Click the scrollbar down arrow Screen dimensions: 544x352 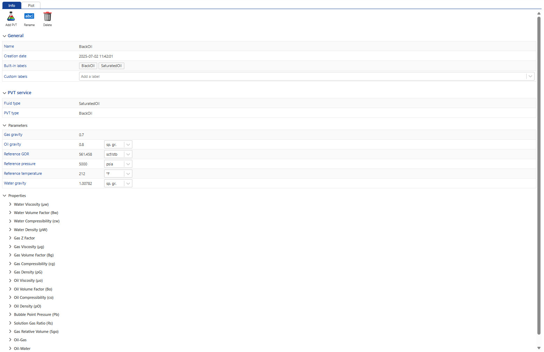click(539, 348)
